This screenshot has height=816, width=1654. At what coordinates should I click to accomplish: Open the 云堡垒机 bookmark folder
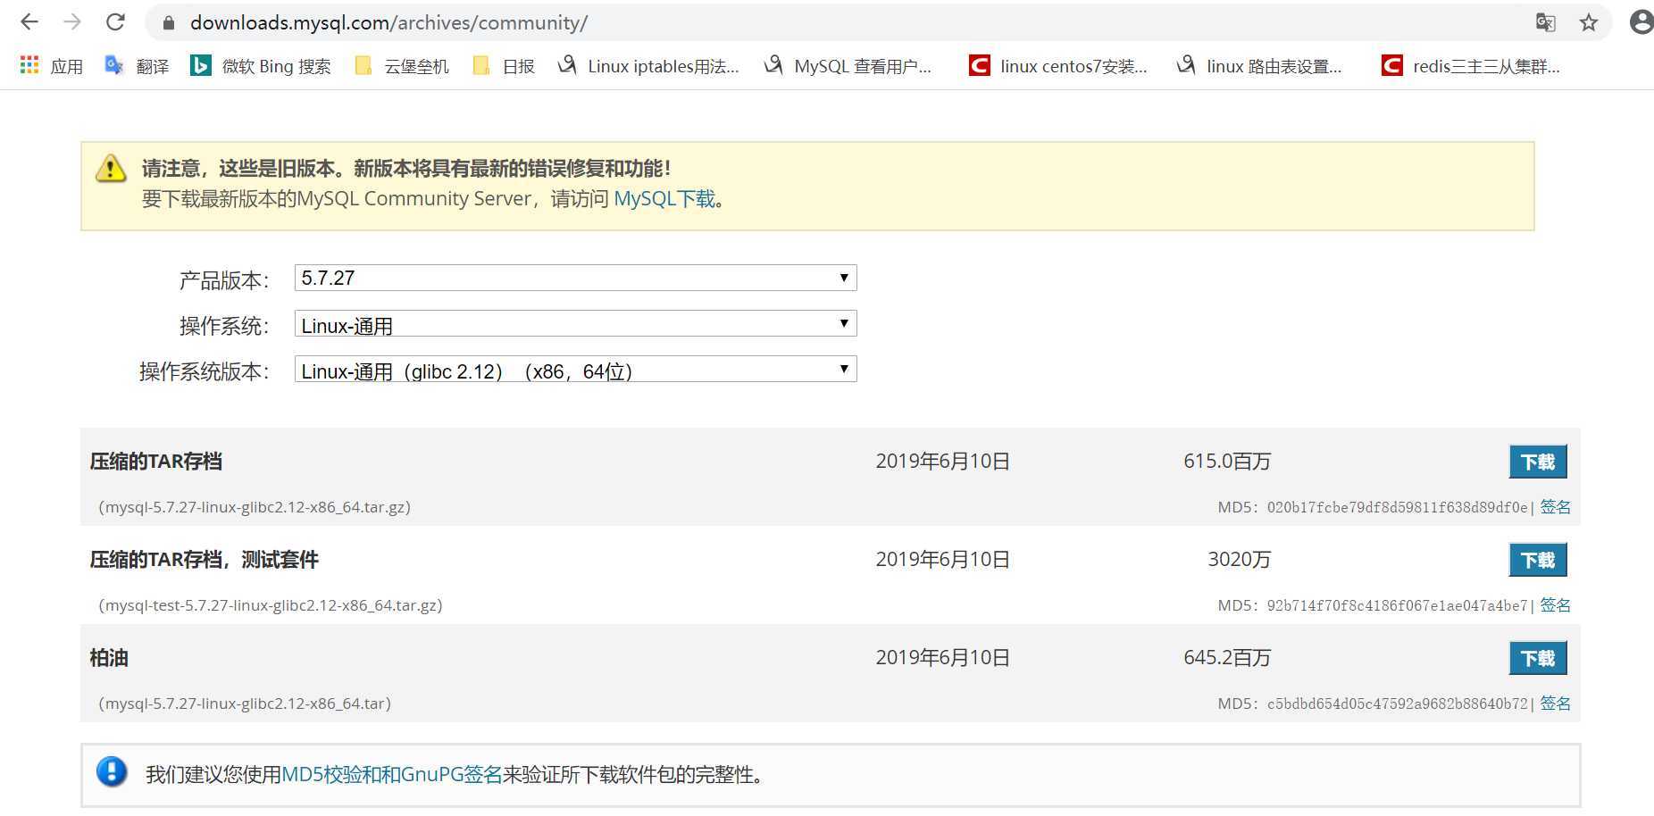coord(402,66)
